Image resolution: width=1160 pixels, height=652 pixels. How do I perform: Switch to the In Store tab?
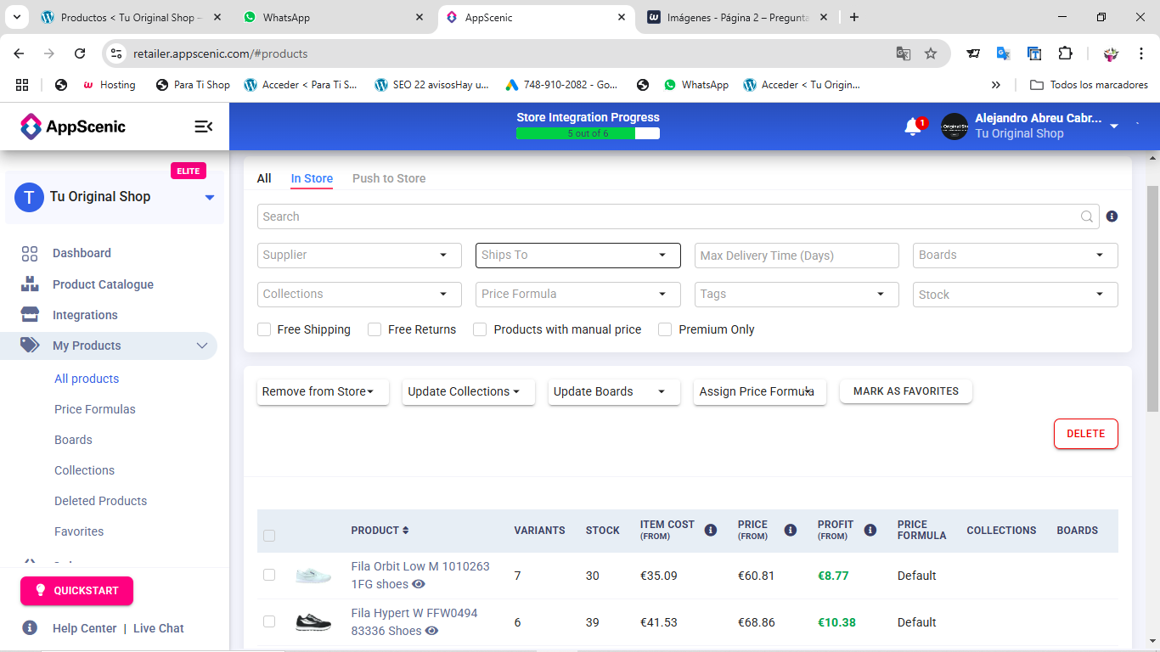[x=312, y=178]
